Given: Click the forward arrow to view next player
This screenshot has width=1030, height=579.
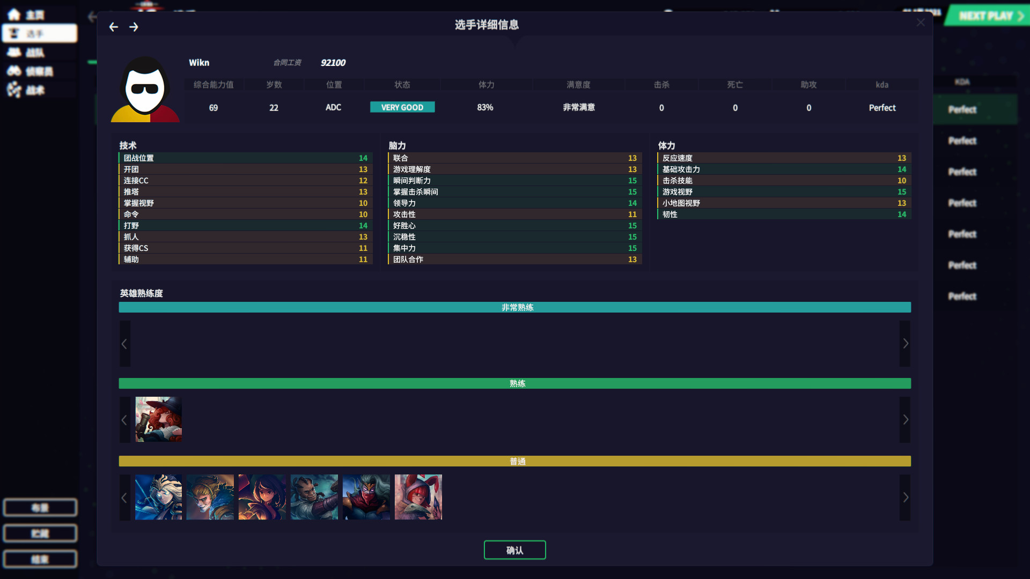Looking at the screenshot, I should 134,26.
